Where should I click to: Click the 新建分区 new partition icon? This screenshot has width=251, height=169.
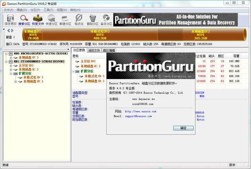(65, 20)
